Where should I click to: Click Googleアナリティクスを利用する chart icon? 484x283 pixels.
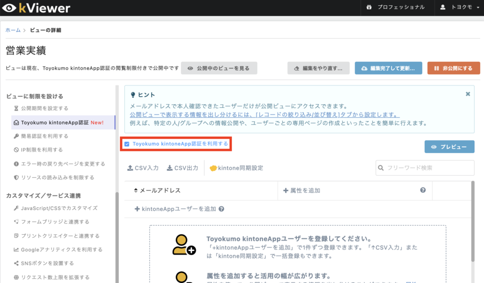16,249
